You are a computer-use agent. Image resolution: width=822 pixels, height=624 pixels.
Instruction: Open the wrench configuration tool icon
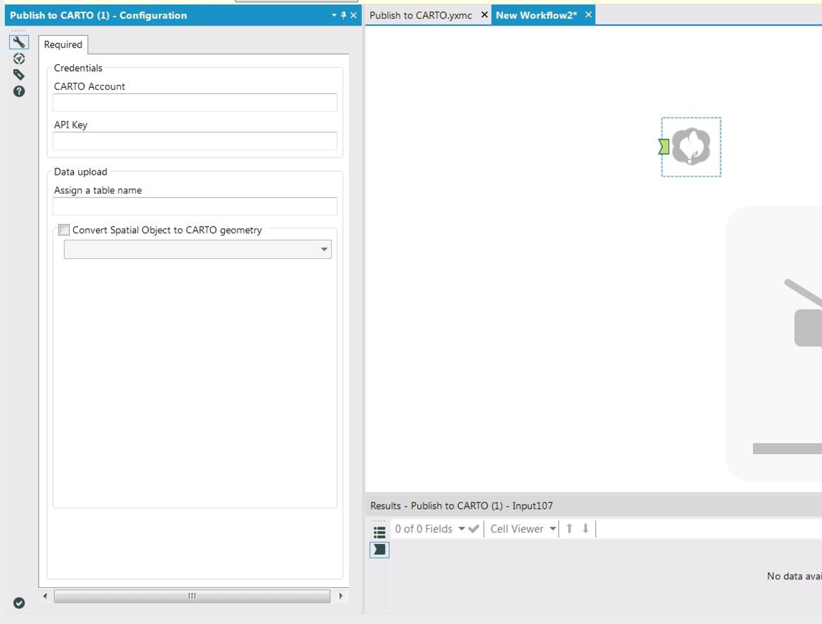19,42
